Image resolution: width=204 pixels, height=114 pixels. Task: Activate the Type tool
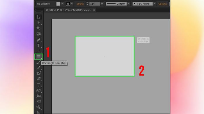click(38, 45)
